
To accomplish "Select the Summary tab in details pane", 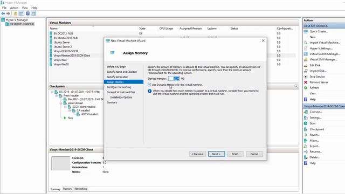I will click(x=55, y=189).
